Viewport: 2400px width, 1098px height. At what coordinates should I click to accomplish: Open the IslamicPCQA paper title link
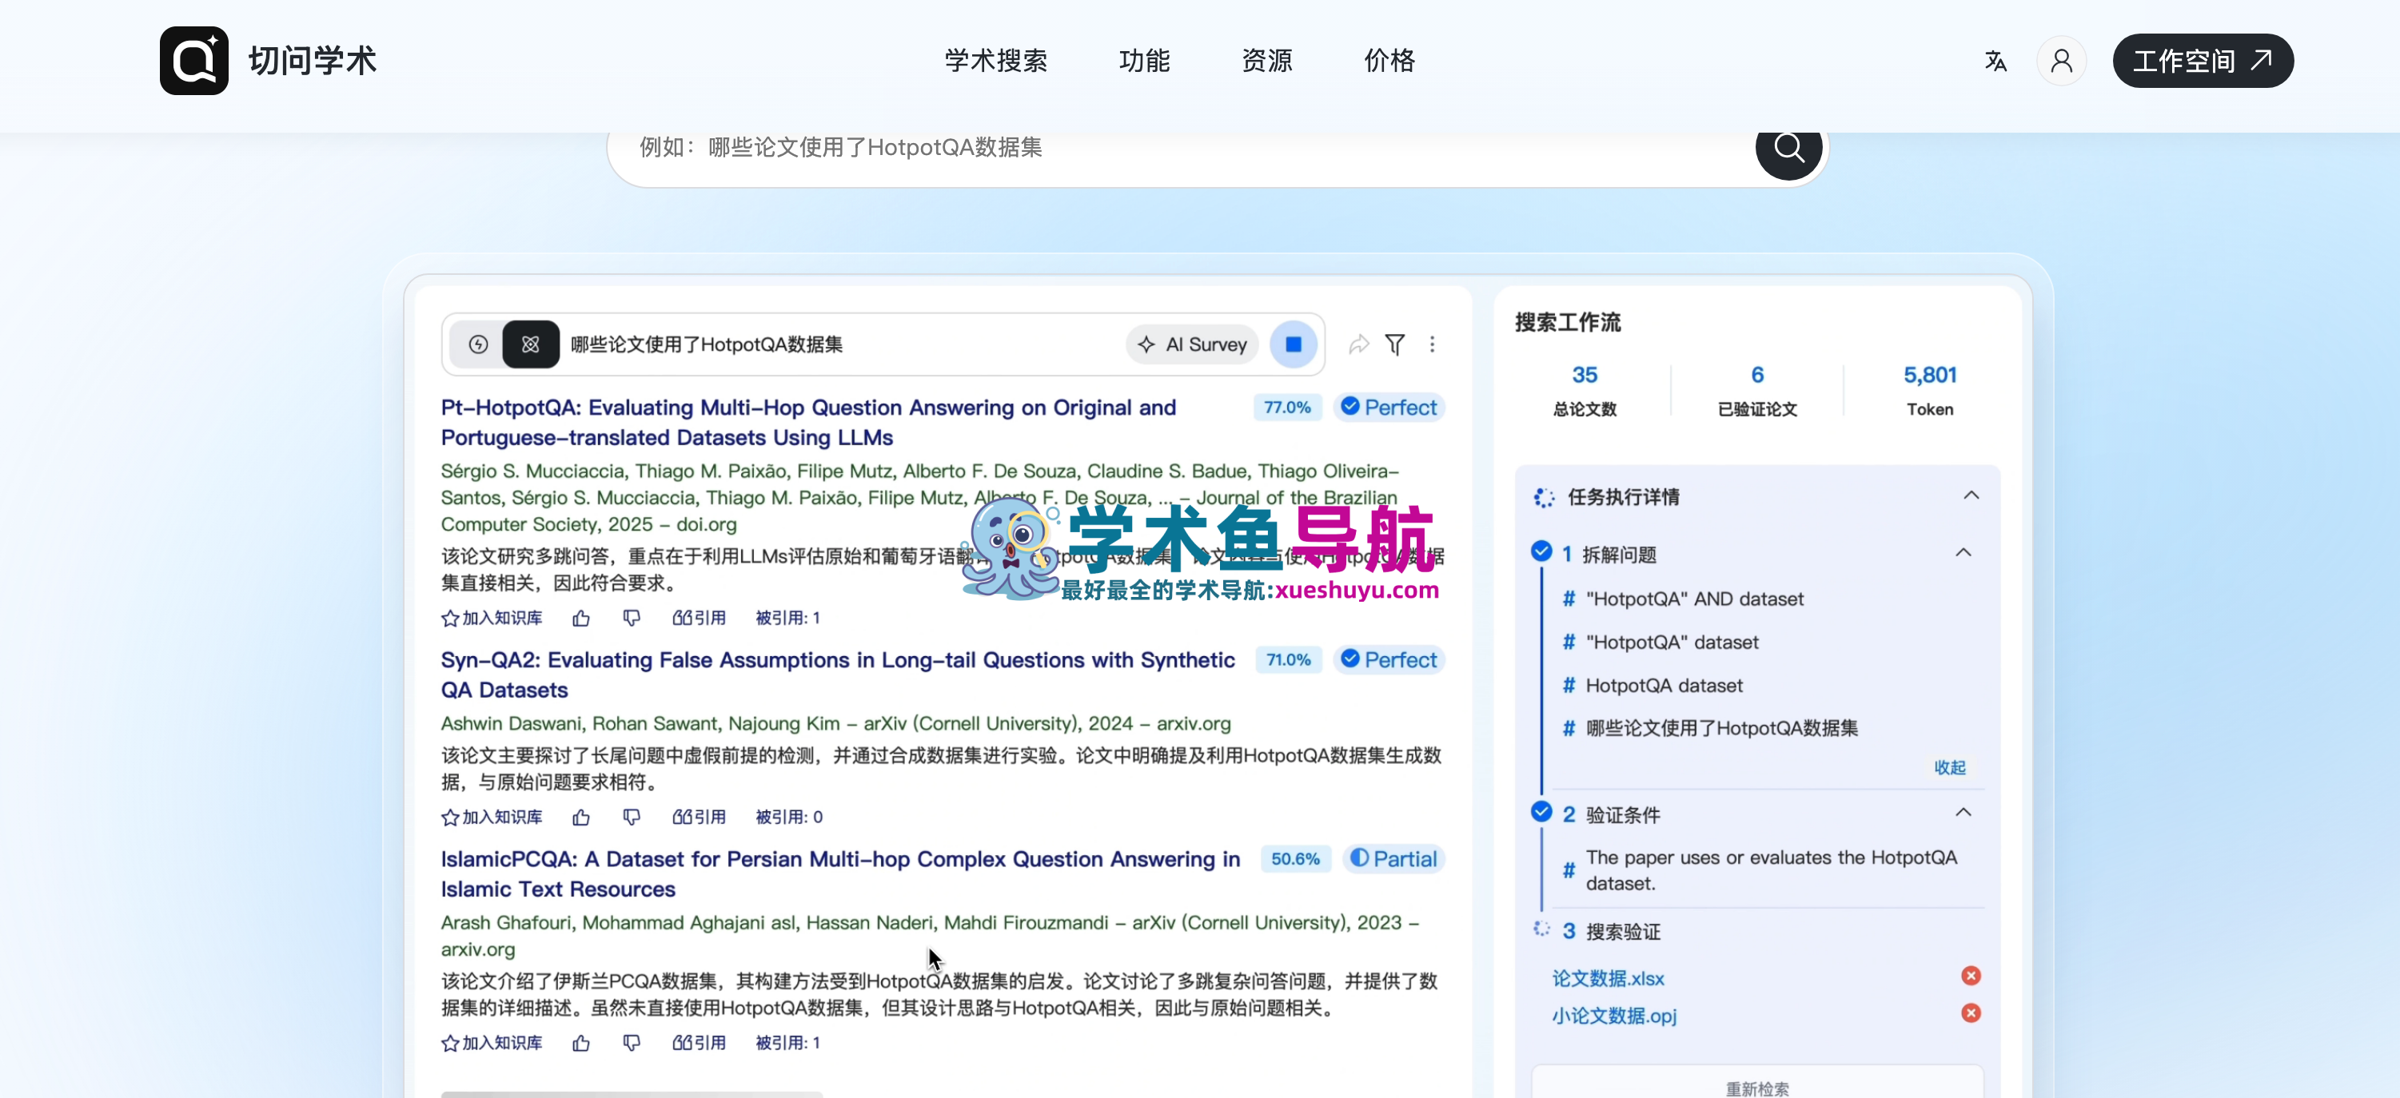click(840, 873)
